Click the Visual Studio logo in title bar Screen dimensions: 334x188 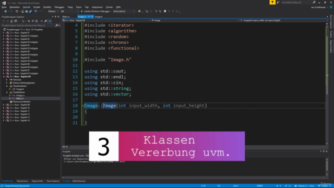pos(4,3)
